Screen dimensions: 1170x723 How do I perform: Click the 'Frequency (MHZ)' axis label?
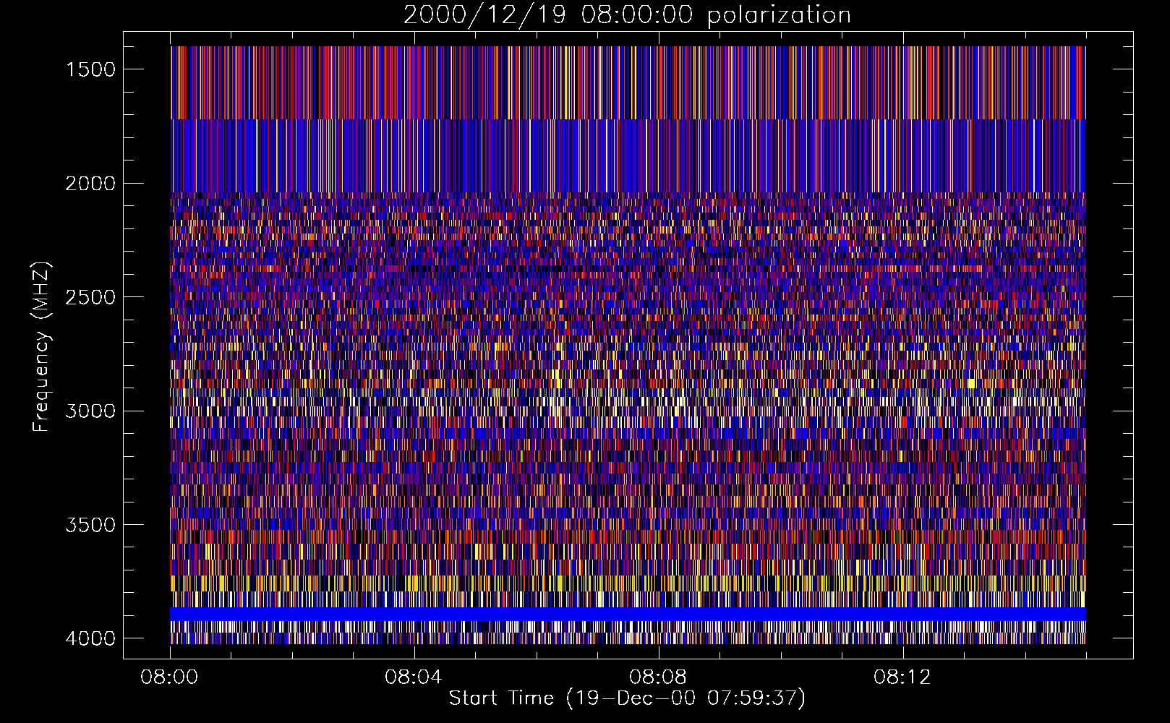point(42,347)
